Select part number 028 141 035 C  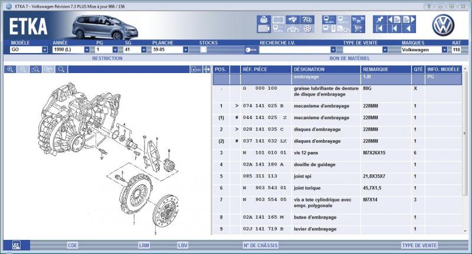(263, 129)
